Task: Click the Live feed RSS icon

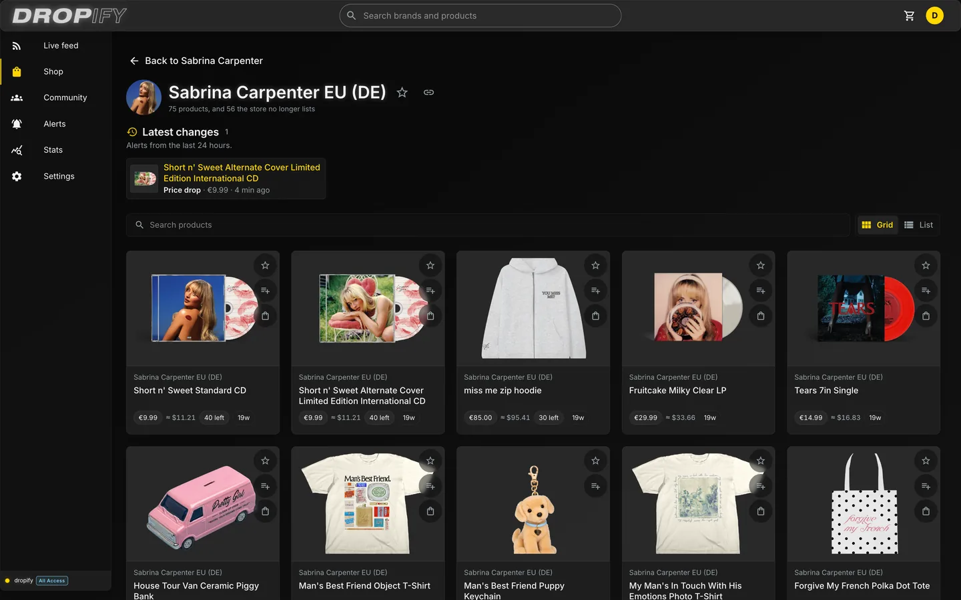Action: (x=17, y=45)
